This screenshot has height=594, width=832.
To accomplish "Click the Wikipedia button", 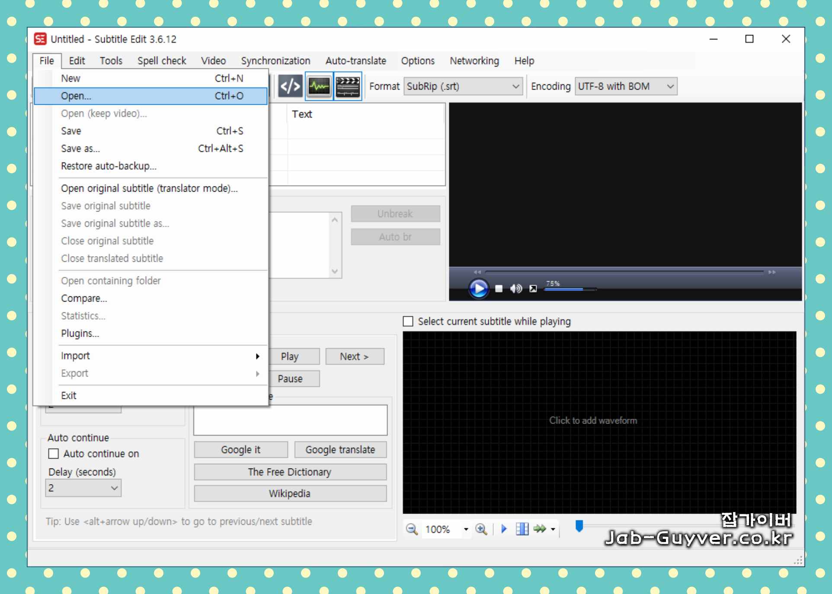I will coord(290,494).
